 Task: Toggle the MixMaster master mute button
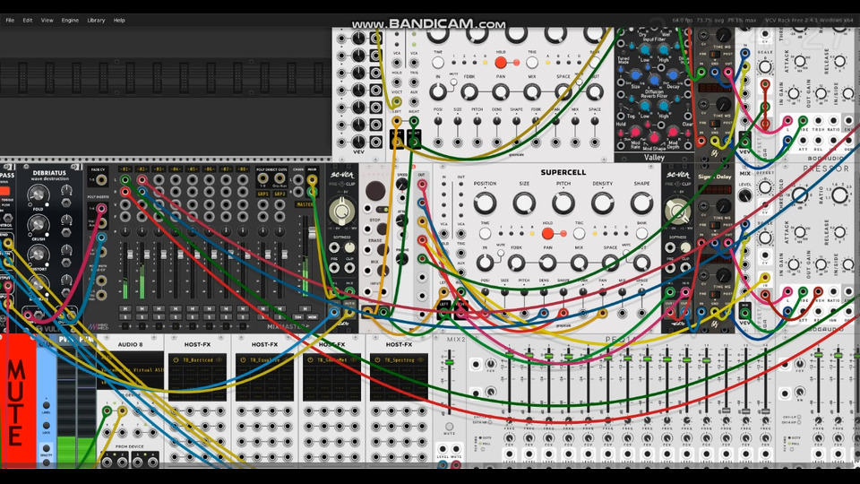coord(305,309)
